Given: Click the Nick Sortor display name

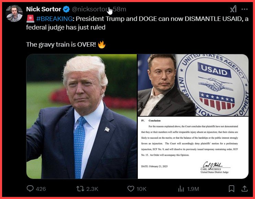Looking at the screenshot, I should (43, 9).
